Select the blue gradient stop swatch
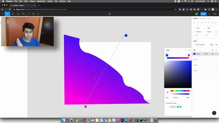The image size is (219, 123). click(167, 55)
